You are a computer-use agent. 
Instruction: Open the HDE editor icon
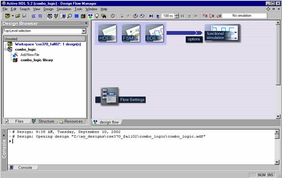(x=107, y=33)
